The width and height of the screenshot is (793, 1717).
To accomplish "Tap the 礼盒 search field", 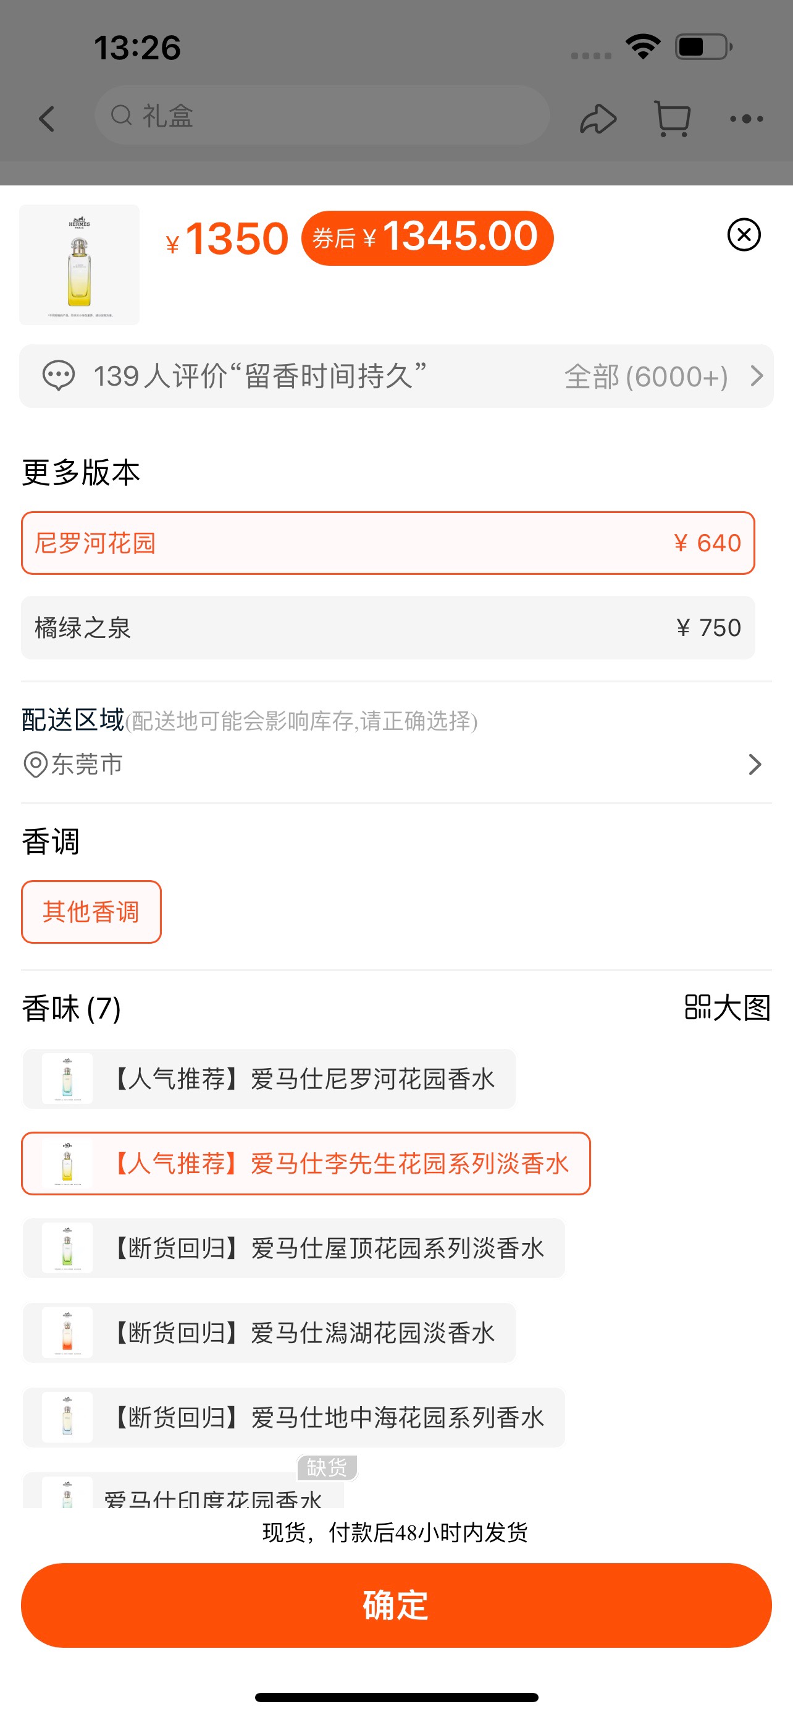I will pos(322,116).
